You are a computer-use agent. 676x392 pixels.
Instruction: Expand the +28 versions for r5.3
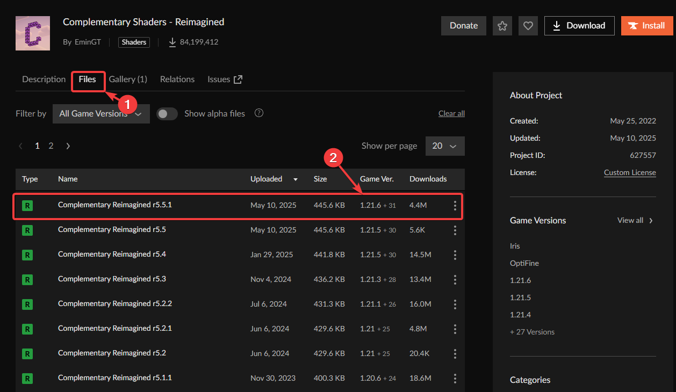pos(390,280)
